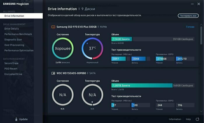
Task: Go to Performance Benchmark
Action: pos(18,34)
